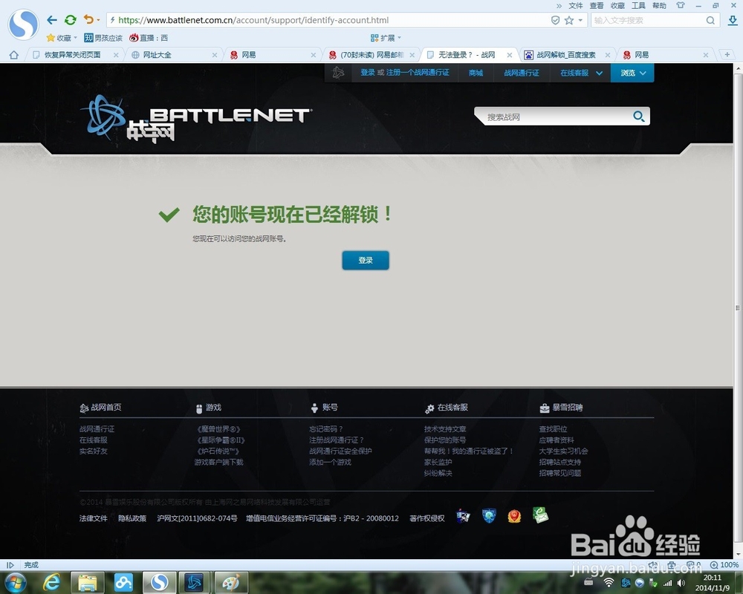743x594 pixels.
Task: Switch to (70封未读) 网易邮箱 tab
Action: coord(372,55)
